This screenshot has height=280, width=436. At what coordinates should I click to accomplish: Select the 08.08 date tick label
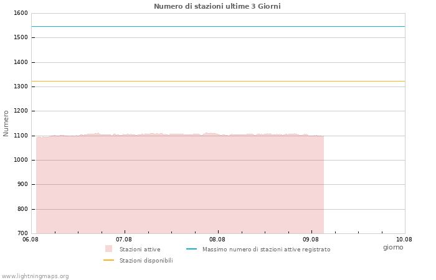click(x=217, y=239)
